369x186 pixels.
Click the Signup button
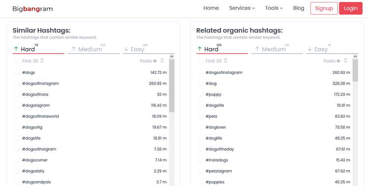tap(324, 8)
